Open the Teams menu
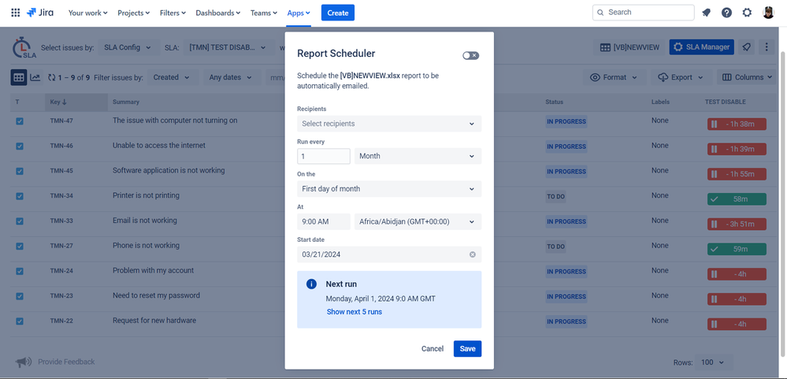 pyautogui.click(x=264, y=13)
